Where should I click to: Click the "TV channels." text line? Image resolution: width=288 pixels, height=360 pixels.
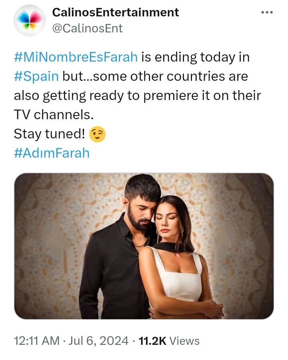[54, 115]
